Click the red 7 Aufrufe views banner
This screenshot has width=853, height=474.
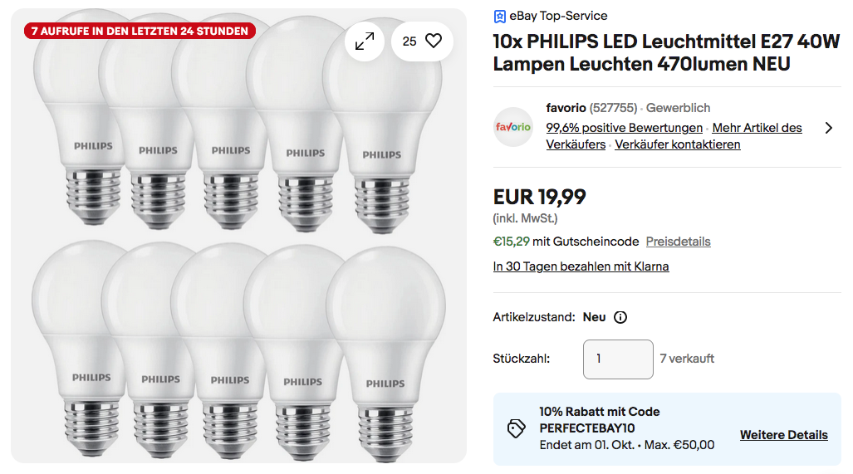[x=140, y=31]
